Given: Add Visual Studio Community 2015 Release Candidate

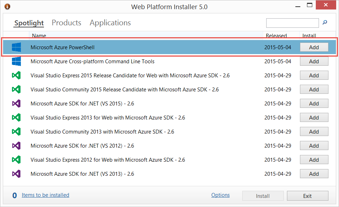Looking at the screenshot, I should (x=314, y=90).
